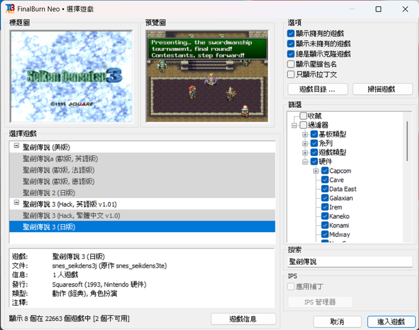Collapse 聖劍傳說 3 (Hack, 英語版 v1.01) group
419x330 pixels.
(17, 202)
